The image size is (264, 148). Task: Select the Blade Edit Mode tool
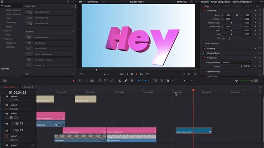point(92,81)
